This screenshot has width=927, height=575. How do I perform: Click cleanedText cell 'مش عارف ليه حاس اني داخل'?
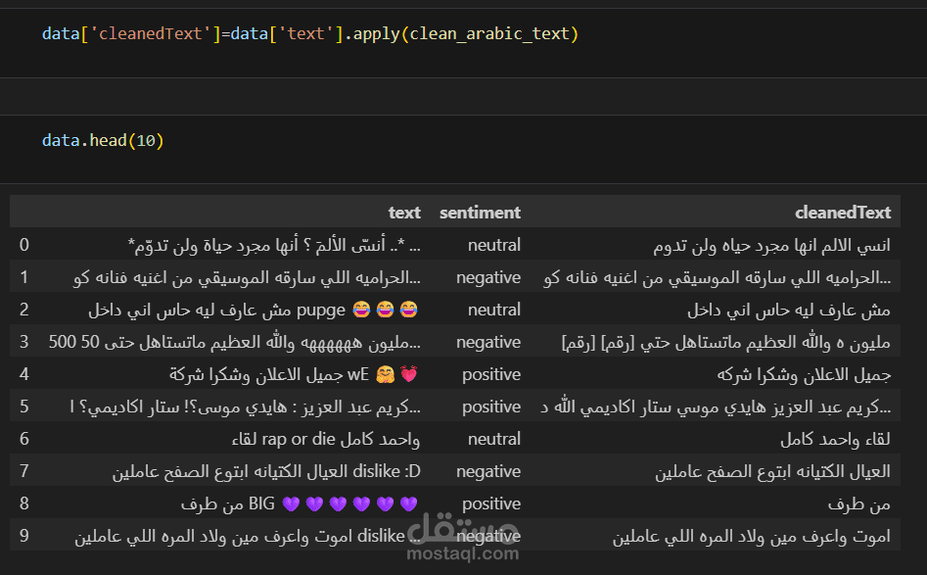789,310
